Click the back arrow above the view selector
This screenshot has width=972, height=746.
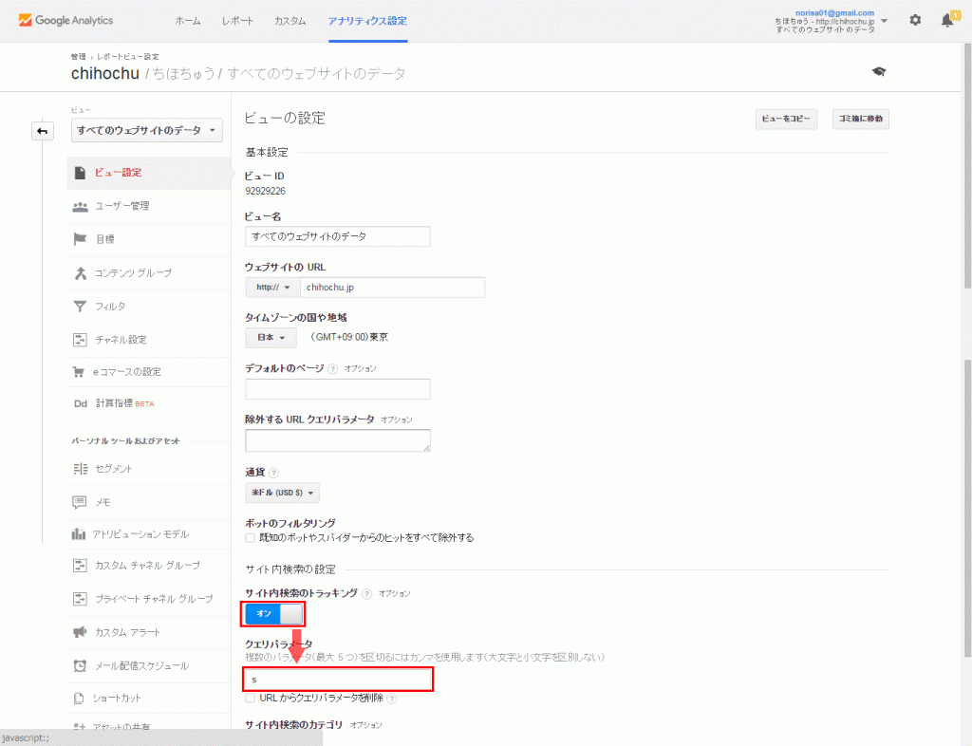43,131
